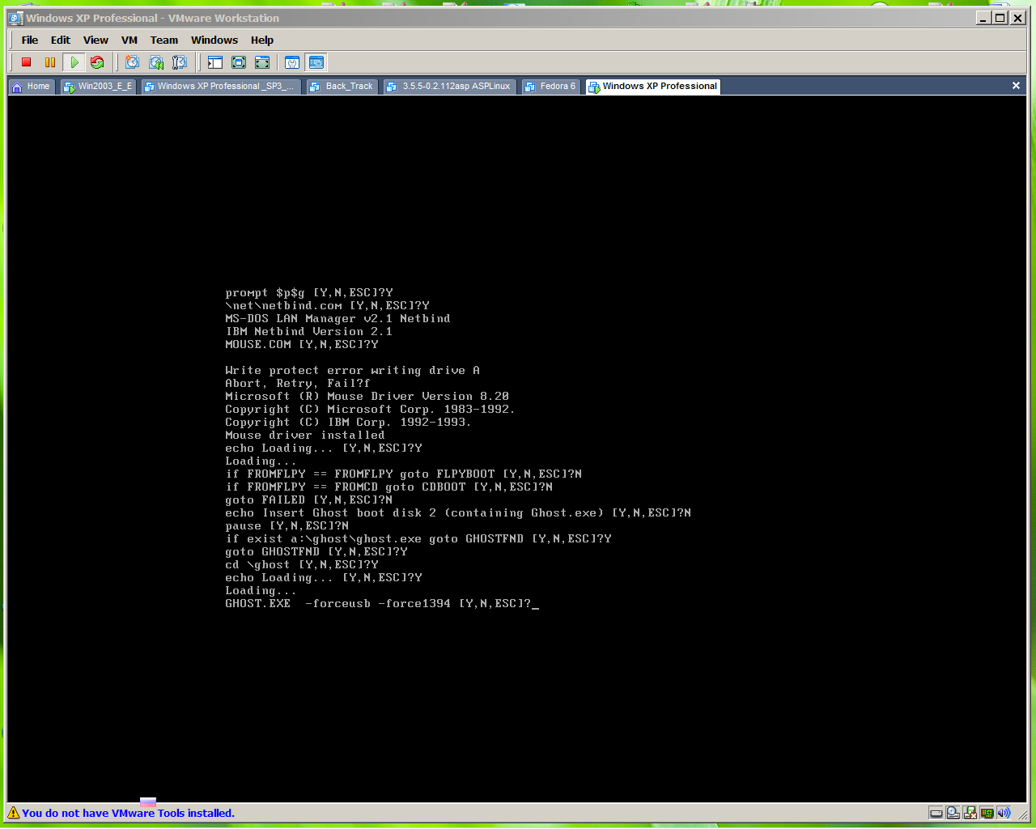Switch to the 3.5.5-0.2.112asp ASPLinux tab

(449, 86)
